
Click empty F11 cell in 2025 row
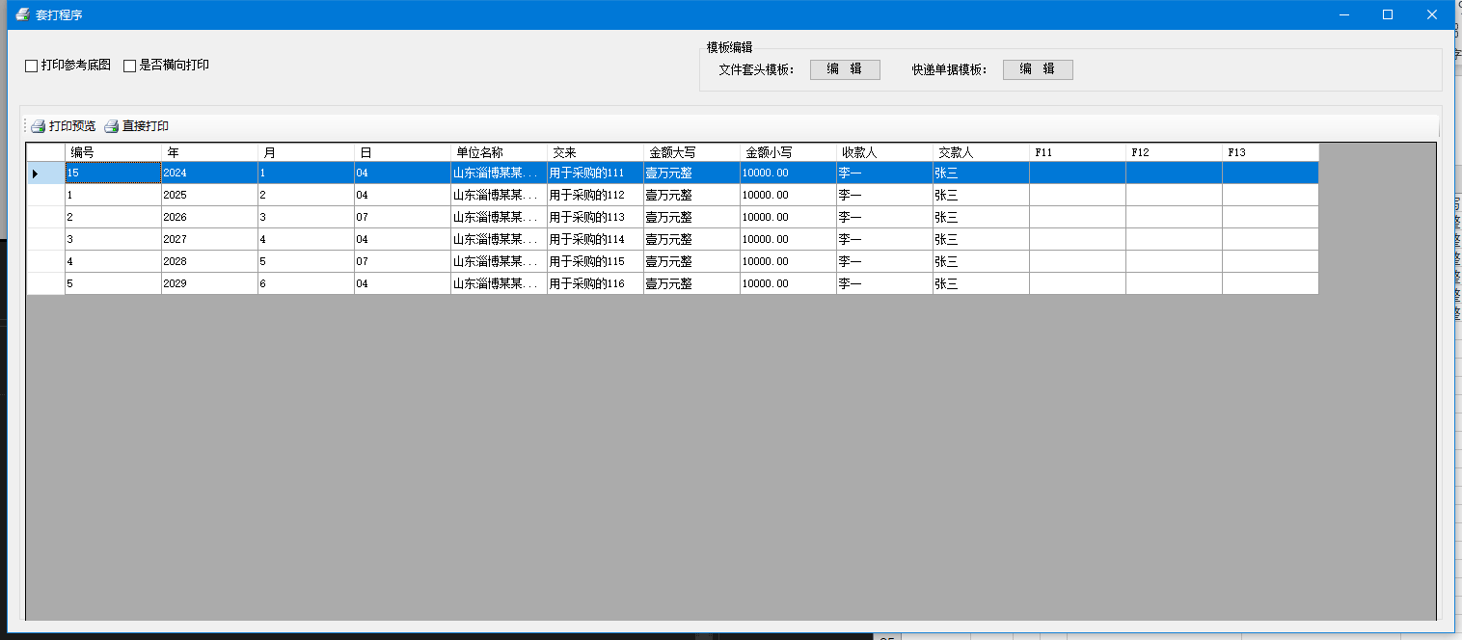pos(1077,195)
